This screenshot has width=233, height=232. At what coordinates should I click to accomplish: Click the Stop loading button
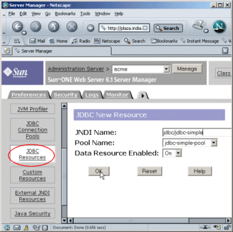point(72,27)
